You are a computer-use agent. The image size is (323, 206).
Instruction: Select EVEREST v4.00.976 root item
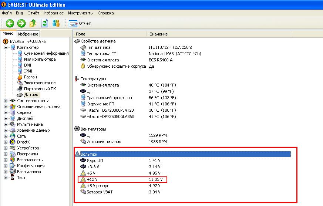[x=28, y=41]
